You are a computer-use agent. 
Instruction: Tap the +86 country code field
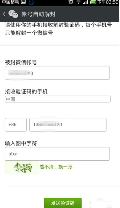[16, 125]
